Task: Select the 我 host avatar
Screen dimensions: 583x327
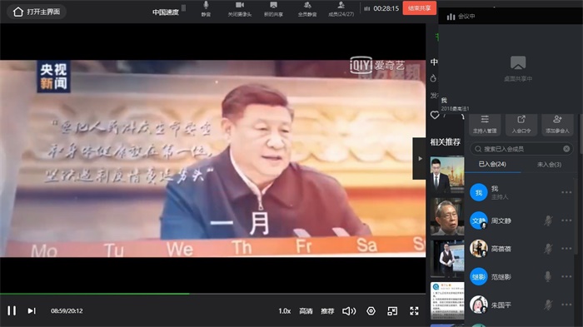Action: click(479, 192)
